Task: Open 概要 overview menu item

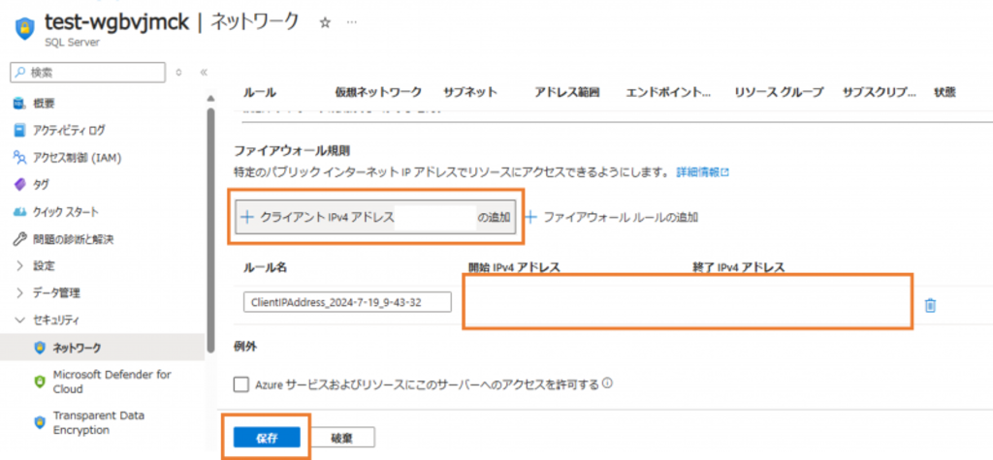Action: 43,104
